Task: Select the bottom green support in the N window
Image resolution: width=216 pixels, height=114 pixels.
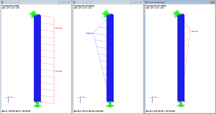Action: coord(37,104)
